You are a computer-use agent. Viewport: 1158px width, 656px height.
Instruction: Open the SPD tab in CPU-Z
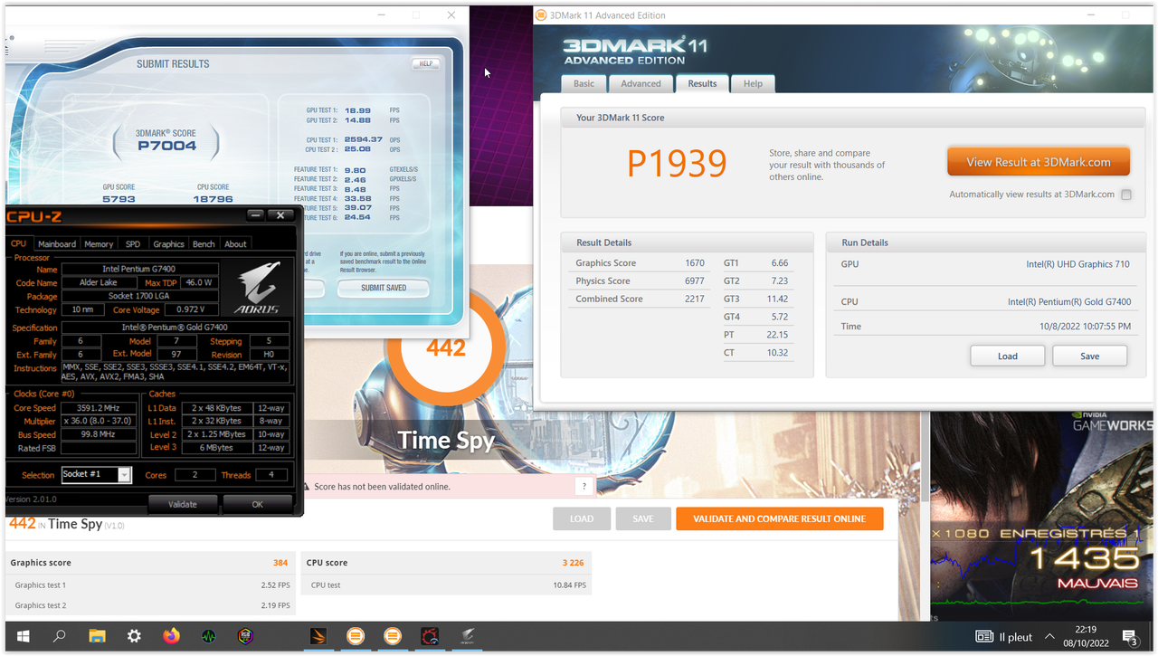[x=133, y=244]
